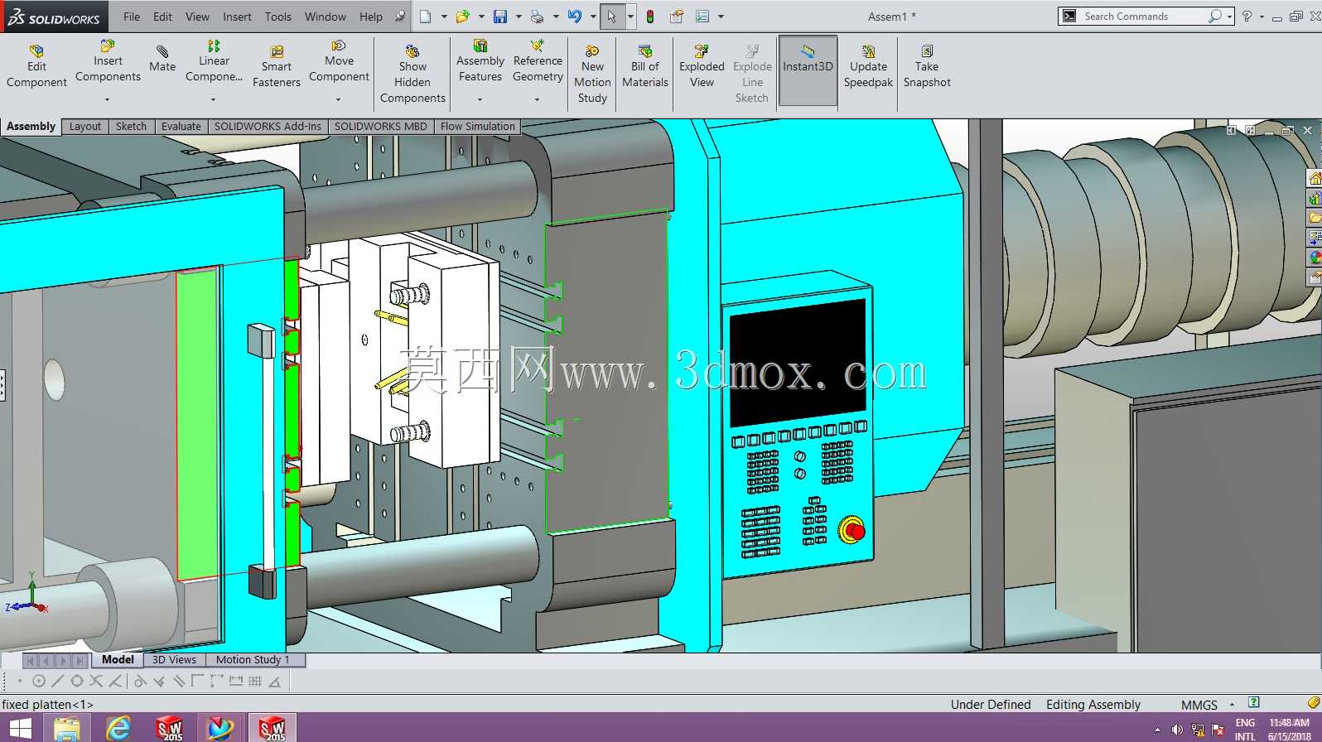Click the Undo arrow icon

(574, 17)
